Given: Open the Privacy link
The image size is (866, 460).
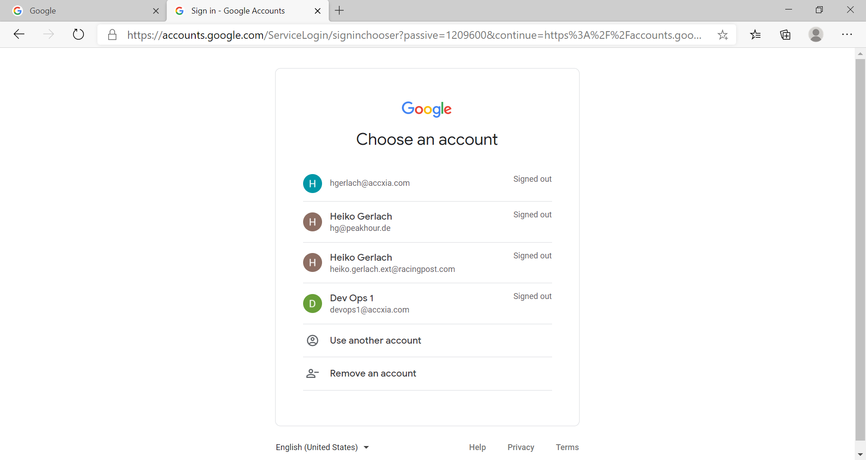Looking at the screenshot, I should coord(521,447).
